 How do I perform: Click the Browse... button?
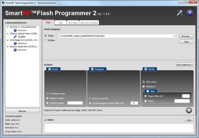186,36
